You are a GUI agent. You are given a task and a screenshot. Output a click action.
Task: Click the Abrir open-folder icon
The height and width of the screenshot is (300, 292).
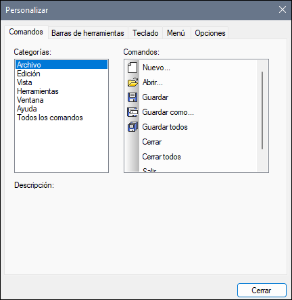click(x=132, y=82)
